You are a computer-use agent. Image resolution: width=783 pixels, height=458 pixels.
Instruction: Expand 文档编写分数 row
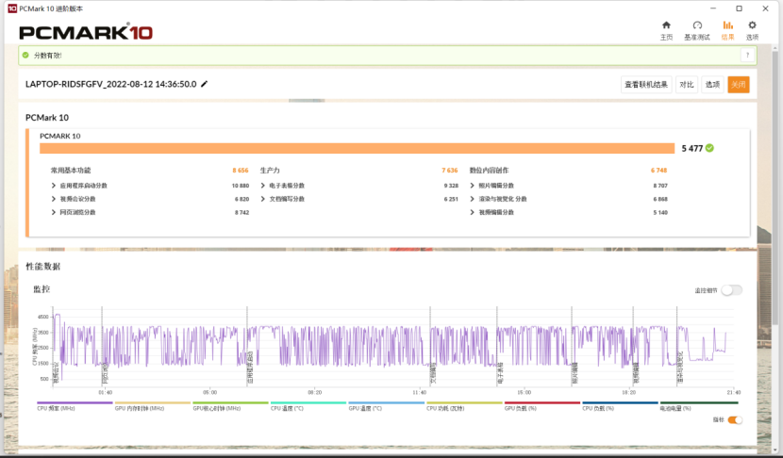click(262, 199)
